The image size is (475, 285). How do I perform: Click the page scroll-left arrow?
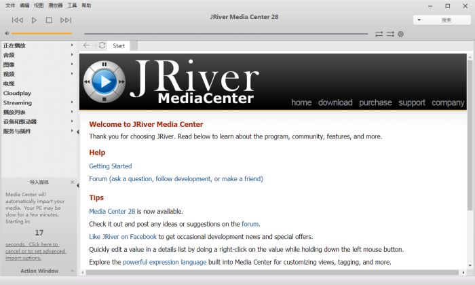pyautogui.click(x=82, y=273)
